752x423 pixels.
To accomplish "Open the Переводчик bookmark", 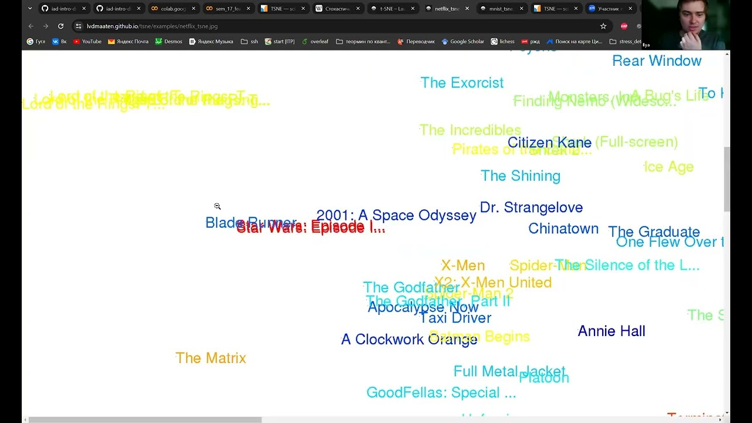I will point(416,42).
